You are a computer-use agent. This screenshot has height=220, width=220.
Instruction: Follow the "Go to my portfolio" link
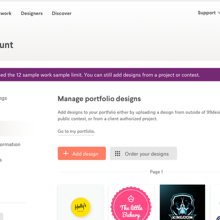[76, 131]
